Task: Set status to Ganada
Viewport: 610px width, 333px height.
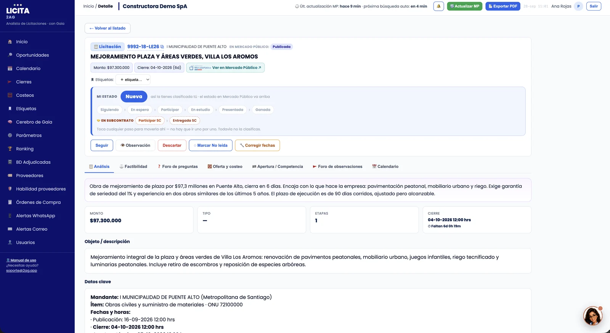Action: pos(263,110)
